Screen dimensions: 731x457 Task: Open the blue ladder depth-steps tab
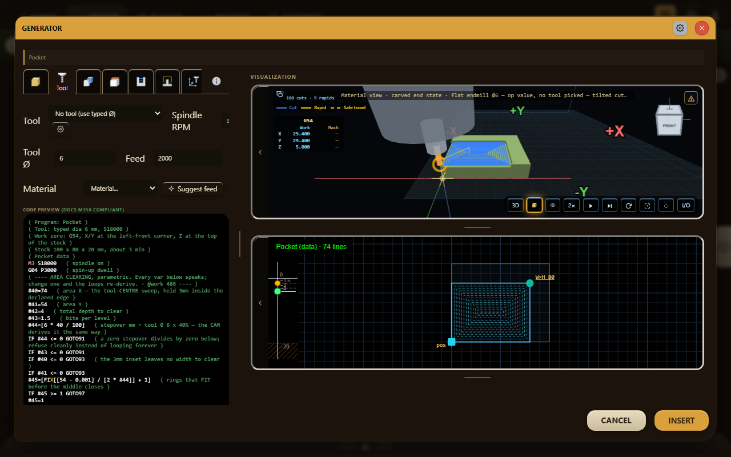tap(140, 82)
